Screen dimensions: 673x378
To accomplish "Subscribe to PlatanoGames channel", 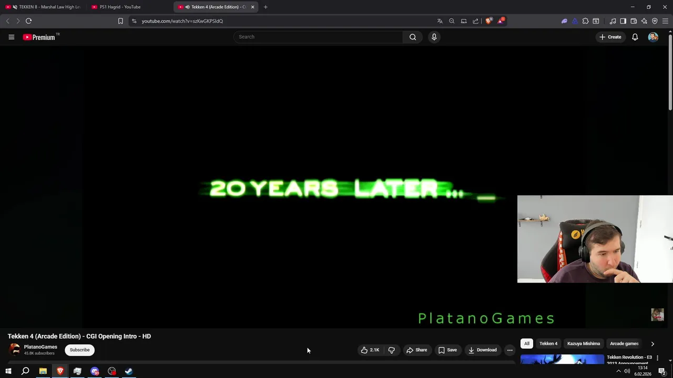I will tap(80, 350).
